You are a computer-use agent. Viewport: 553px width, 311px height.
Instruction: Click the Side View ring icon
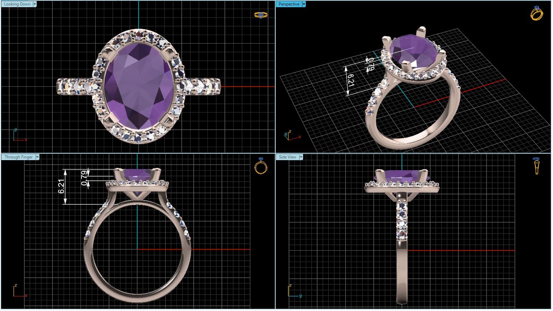[537, 166]
